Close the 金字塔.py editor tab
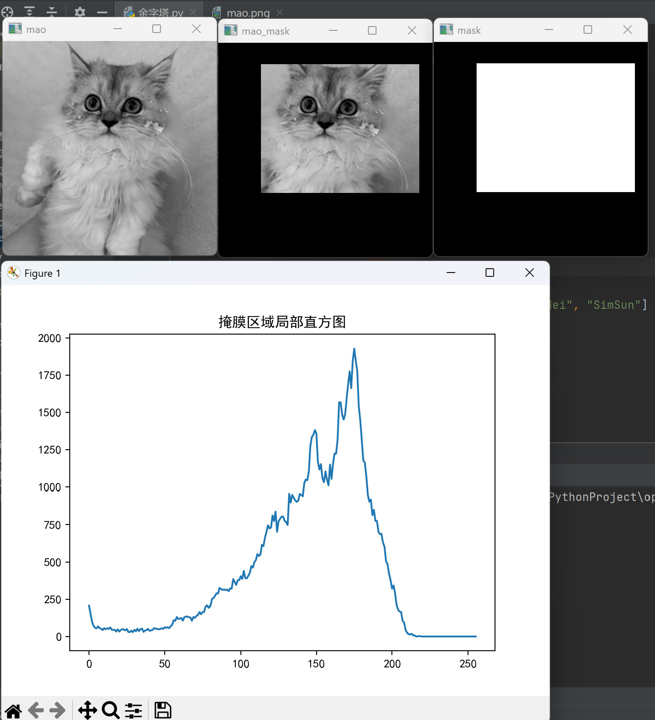 pyautogui.click(x=193, y=12)
